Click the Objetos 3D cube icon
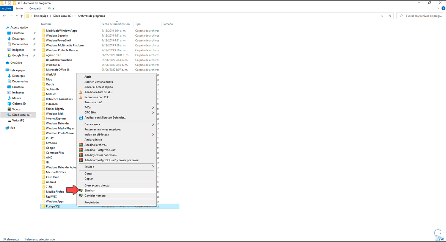This screenshot has width=446, height=242. (9, 104)
